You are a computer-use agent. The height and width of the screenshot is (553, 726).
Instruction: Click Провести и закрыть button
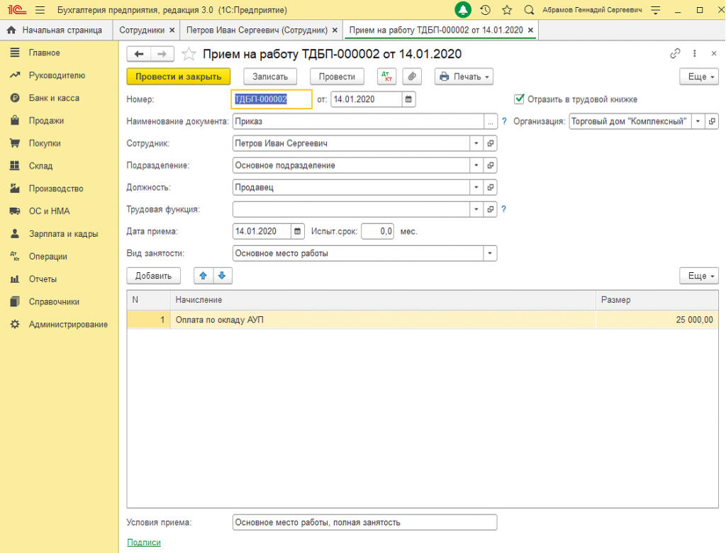pyautogui.click(x=178, y=77)
